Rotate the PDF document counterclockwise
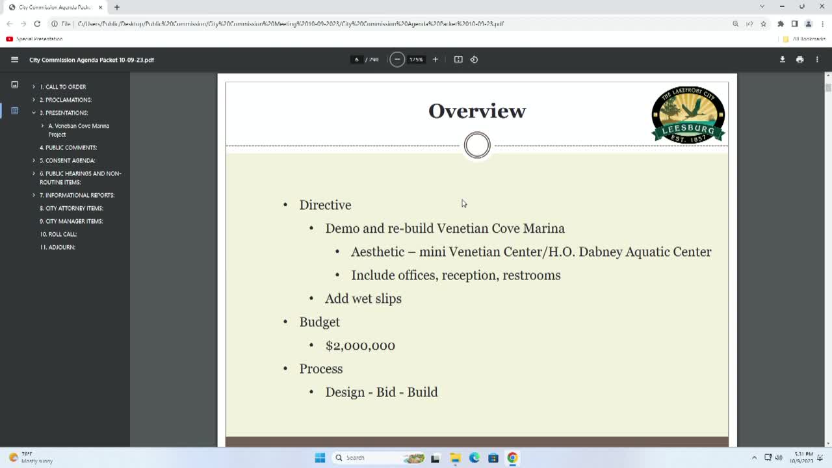 pos(474,60)
